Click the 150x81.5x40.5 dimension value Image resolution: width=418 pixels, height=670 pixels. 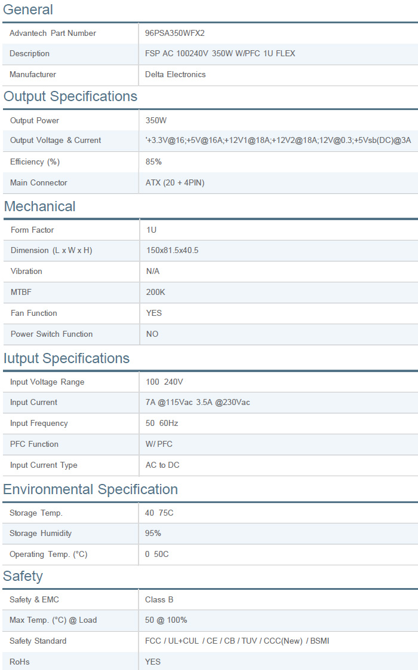tap(173, 251)
